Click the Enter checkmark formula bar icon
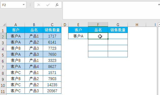The image size is (160, 95). [48, 5]
